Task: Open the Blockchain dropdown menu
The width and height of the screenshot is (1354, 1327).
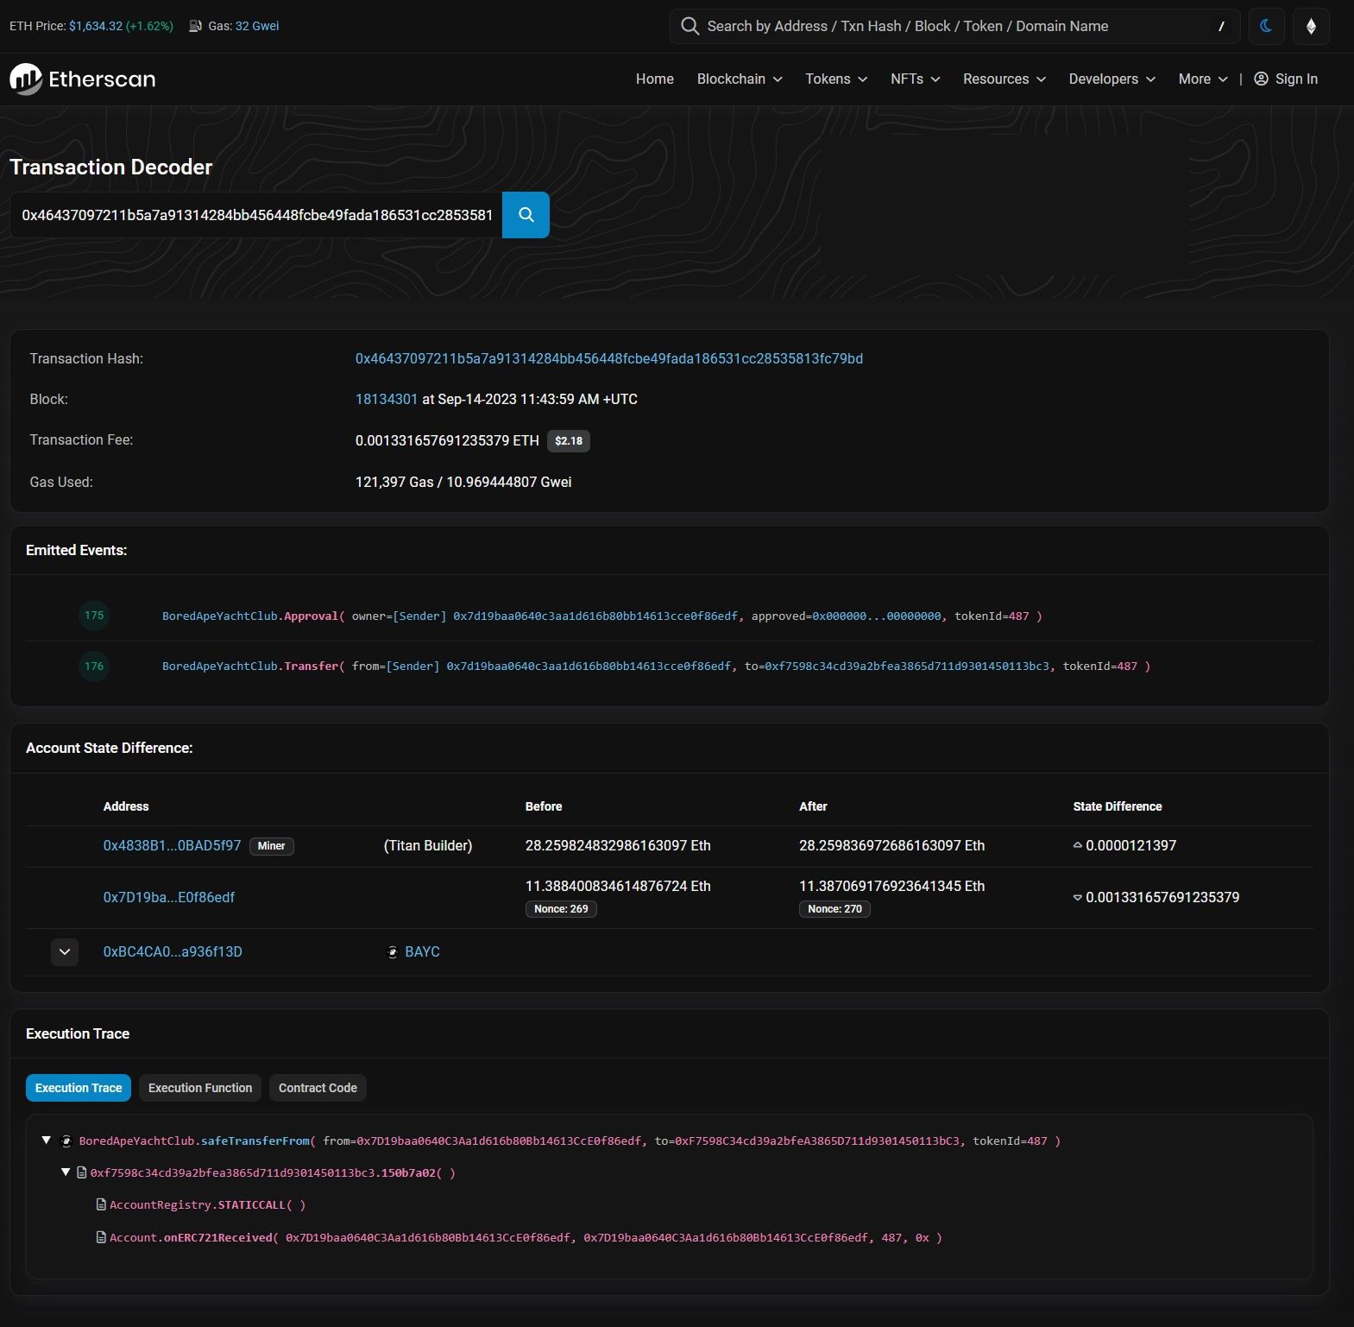Action: pos(740,79)
